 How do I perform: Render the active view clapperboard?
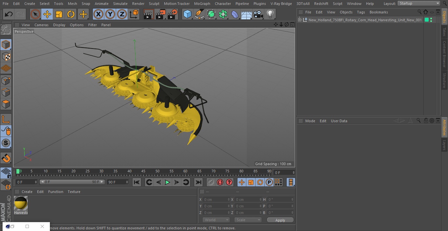(x=149, y=14)
